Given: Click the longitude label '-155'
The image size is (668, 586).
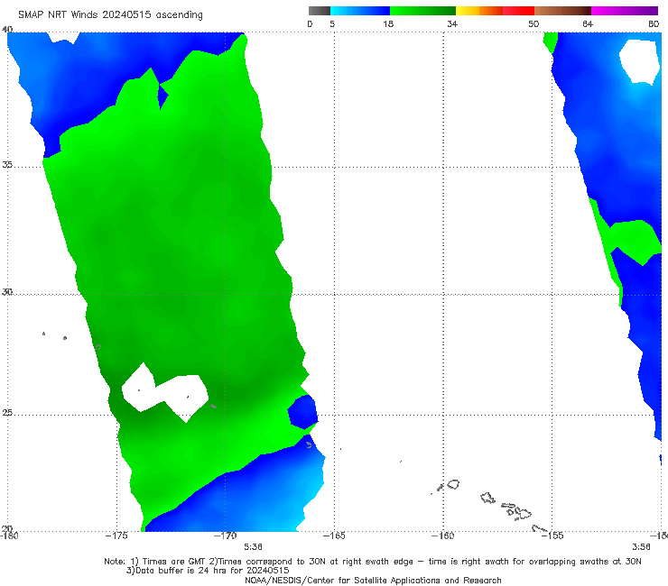Looking at the screenshot, I should point(552,536).
